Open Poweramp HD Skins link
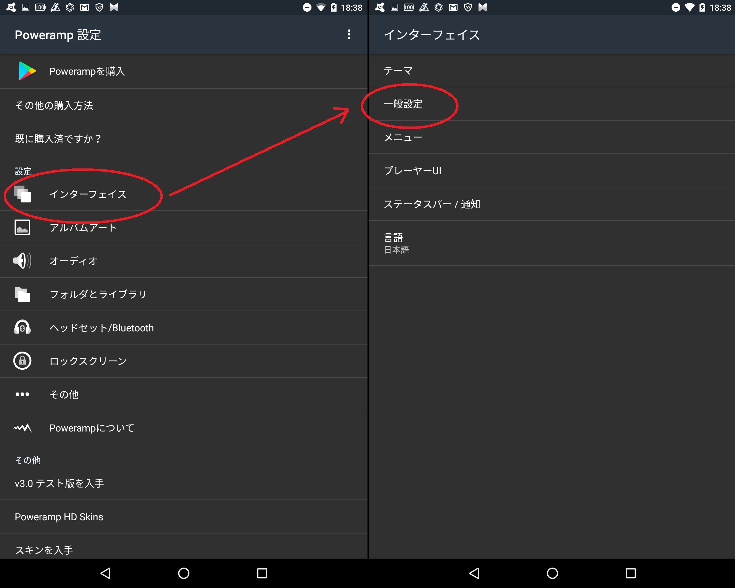Image resolution: width=735 pixels, height=588 pixels. pyautogui.click(x=184, y=517)
